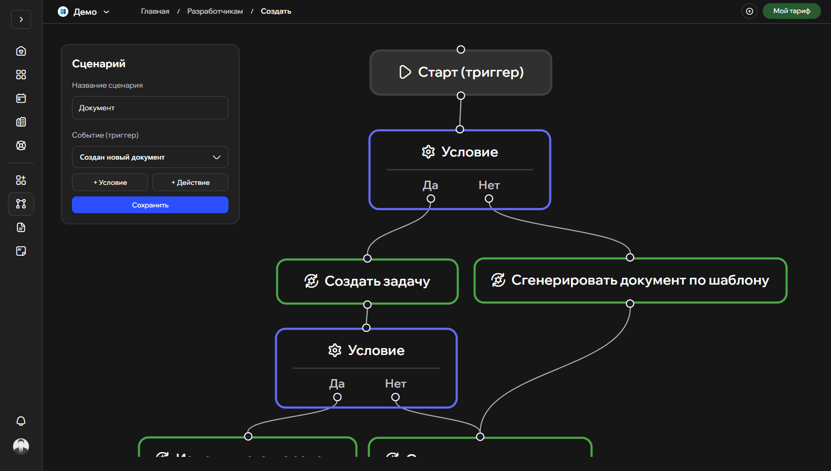Viewport: 831px width, 471px height.
Task: Open the home icon with heart in sidebar
Action: pos(21,51)
